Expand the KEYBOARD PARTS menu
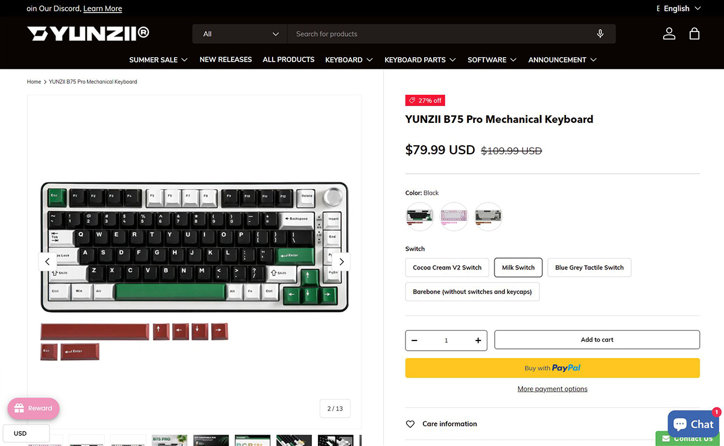 pos(421,60)
